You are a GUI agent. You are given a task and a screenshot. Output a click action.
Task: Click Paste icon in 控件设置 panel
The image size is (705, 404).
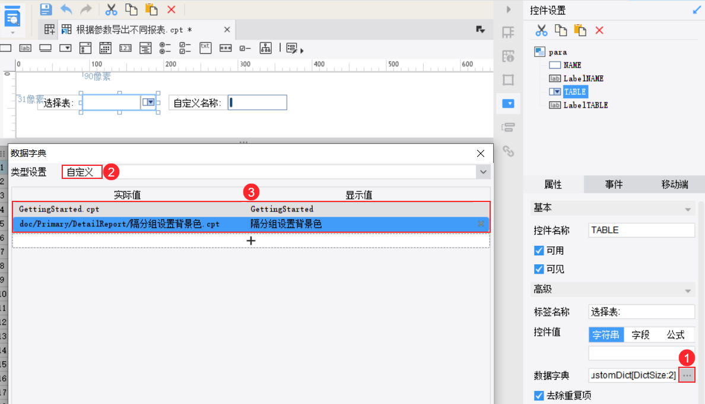pyautogui.click(x=580, y=31)
